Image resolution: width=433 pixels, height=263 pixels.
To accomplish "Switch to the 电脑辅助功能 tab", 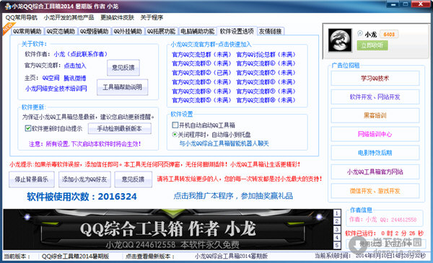I will 198,31.
